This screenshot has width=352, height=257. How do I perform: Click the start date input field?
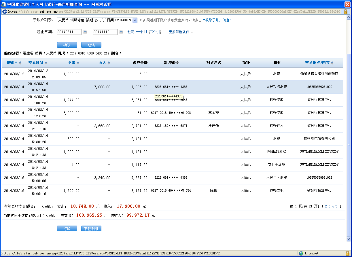[x=69, y=32]
